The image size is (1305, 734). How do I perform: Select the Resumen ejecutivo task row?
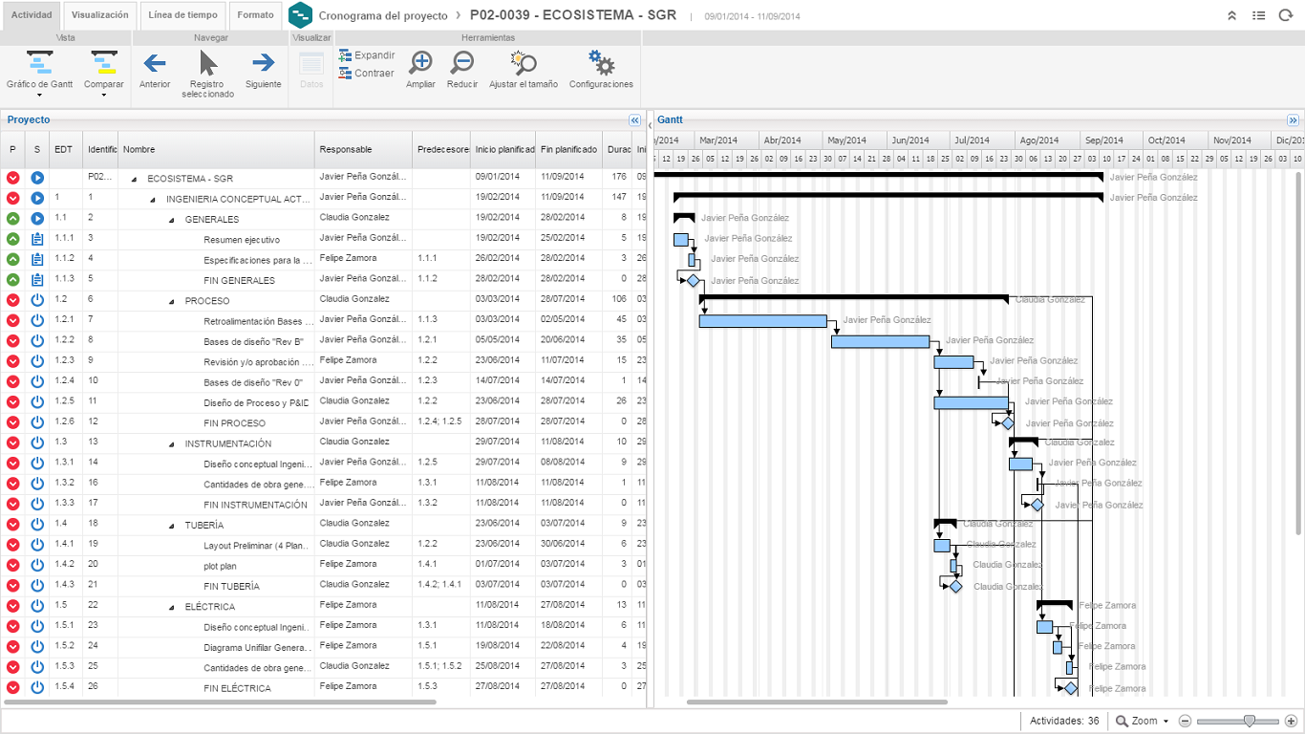pyautogui.click(x=241, y=240)
